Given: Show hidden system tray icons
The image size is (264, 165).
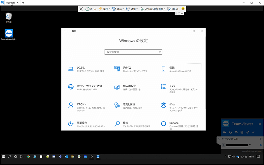Looking at the screenshot, I should coord(225,156).
